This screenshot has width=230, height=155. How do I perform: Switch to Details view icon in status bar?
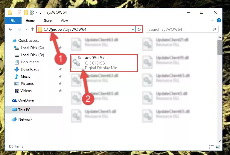[x=211, y=147]
